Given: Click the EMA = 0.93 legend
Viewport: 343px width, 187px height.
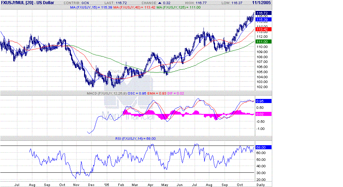Looking at the screenshot, I should [x=157, y=93].
